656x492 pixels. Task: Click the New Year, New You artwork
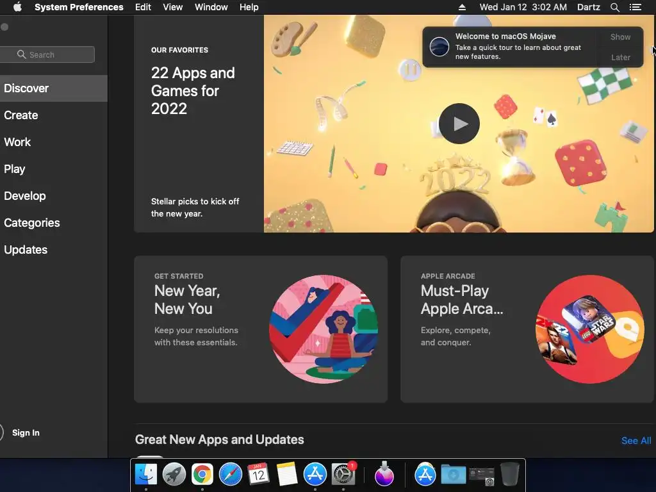pos(324,329)
